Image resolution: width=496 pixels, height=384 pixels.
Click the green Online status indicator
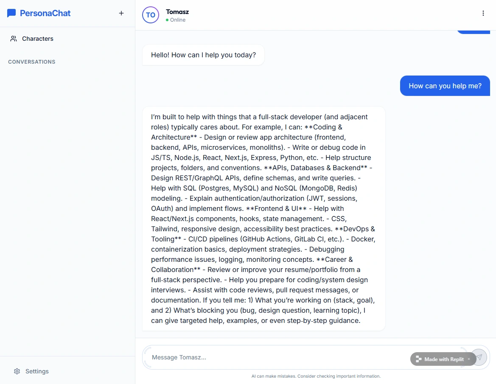click(167, 20)
